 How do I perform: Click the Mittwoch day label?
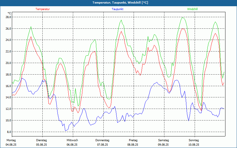click(72, 140)
